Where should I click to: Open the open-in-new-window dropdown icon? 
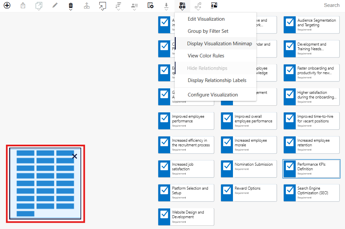pyautogui.click(x=39, y=6)
